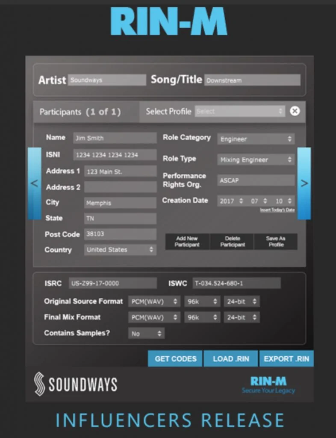Open Final Mix Format 24-bit dropdown
This screenshot has width=336, height=438.
[242, 317]
